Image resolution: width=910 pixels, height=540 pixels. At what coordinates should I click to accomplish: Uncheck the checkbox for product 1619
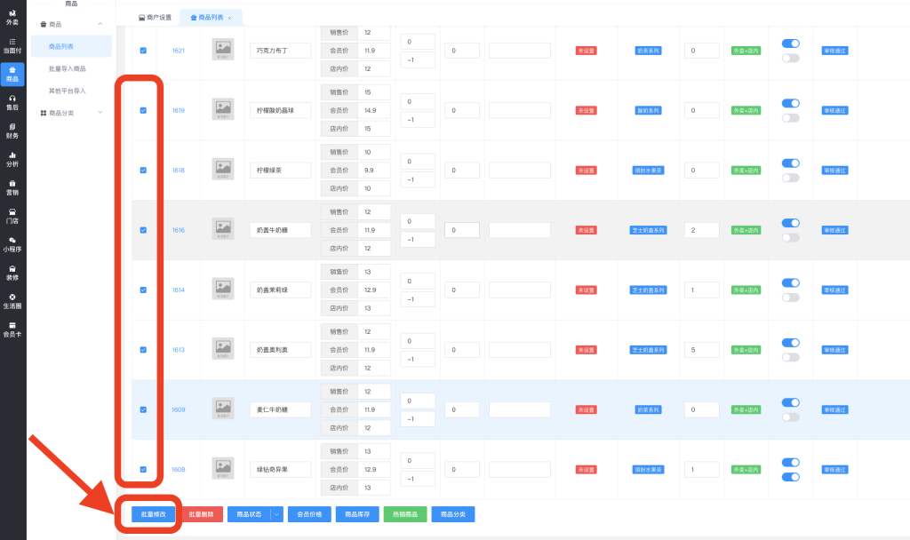click(x=143, y=110)
